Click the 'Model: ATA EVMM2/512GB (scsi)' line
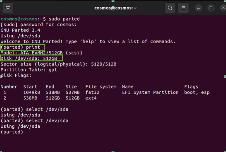 tap(41, 53)
